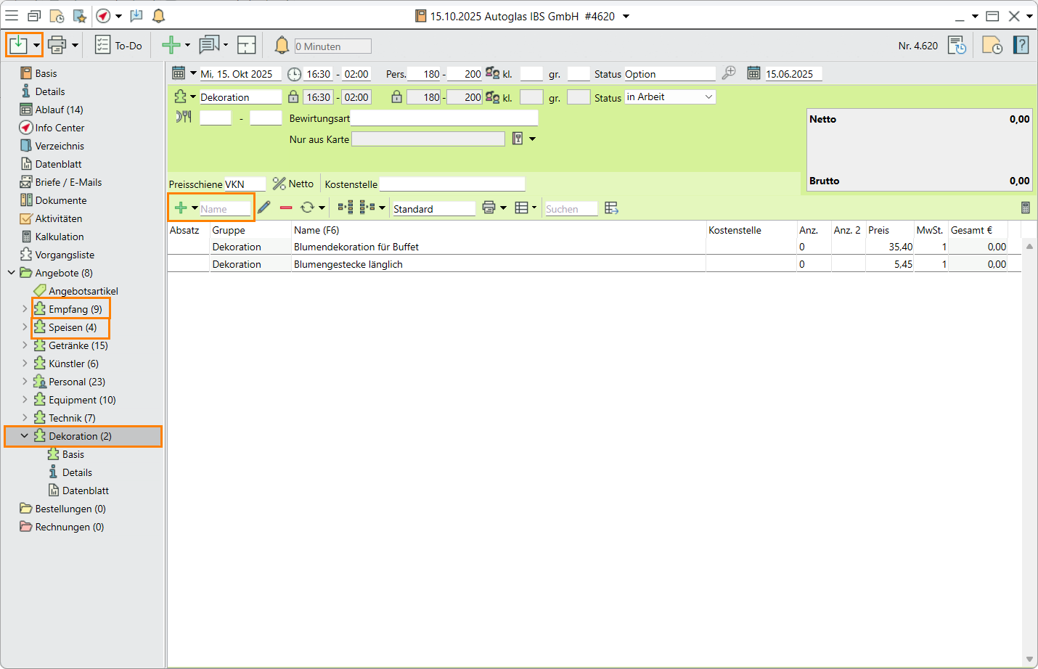The width and height of the screenshot is (1038, 669).
Task: Open the Status 'in Arbeit' dropdown
Action: pyautogui.click(x=708, y=97)
